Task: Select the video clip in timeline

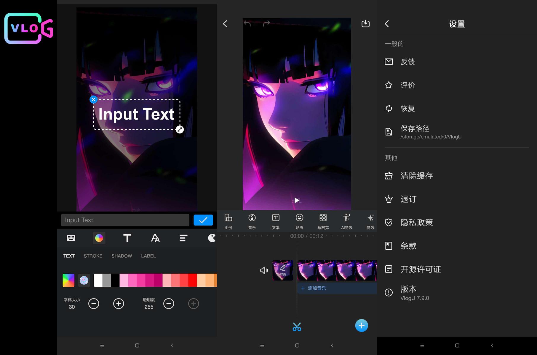Action: coord(337,270)
